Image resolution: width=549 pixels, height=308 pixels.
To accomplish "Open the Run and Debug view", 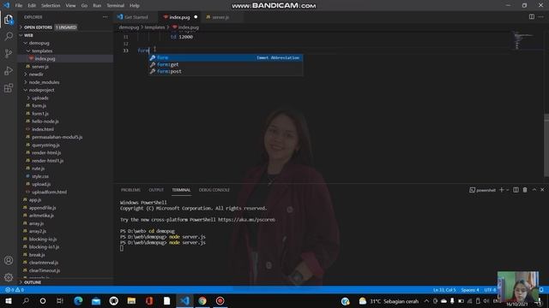I will pos(9,70).
